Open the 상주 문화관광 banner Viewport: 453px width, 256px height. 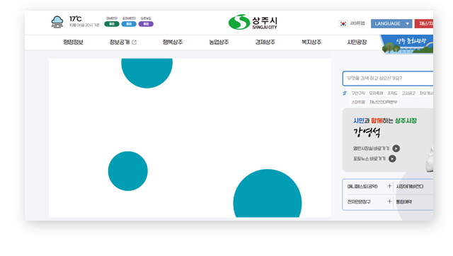[408, 44]
